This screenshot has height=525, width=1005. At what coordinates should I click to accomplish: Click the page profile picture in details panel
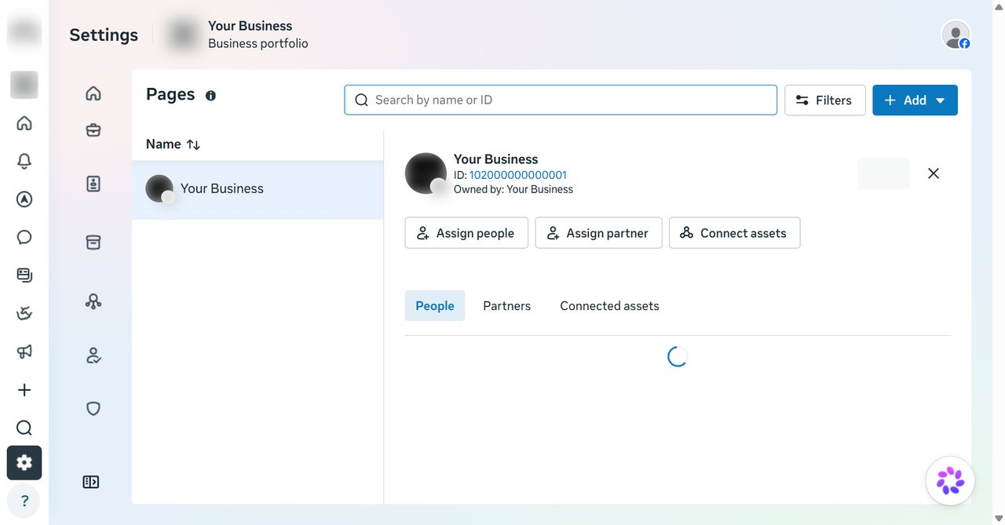(426, 173)
